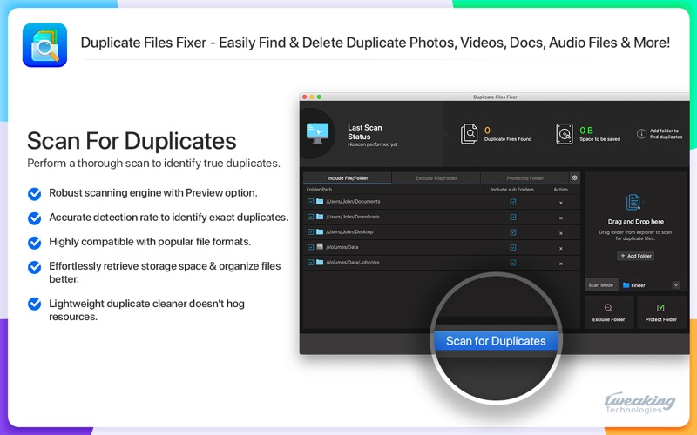Click folder icon for /Users/John/Documents
697x435 pixels.
tap(320, 202)
